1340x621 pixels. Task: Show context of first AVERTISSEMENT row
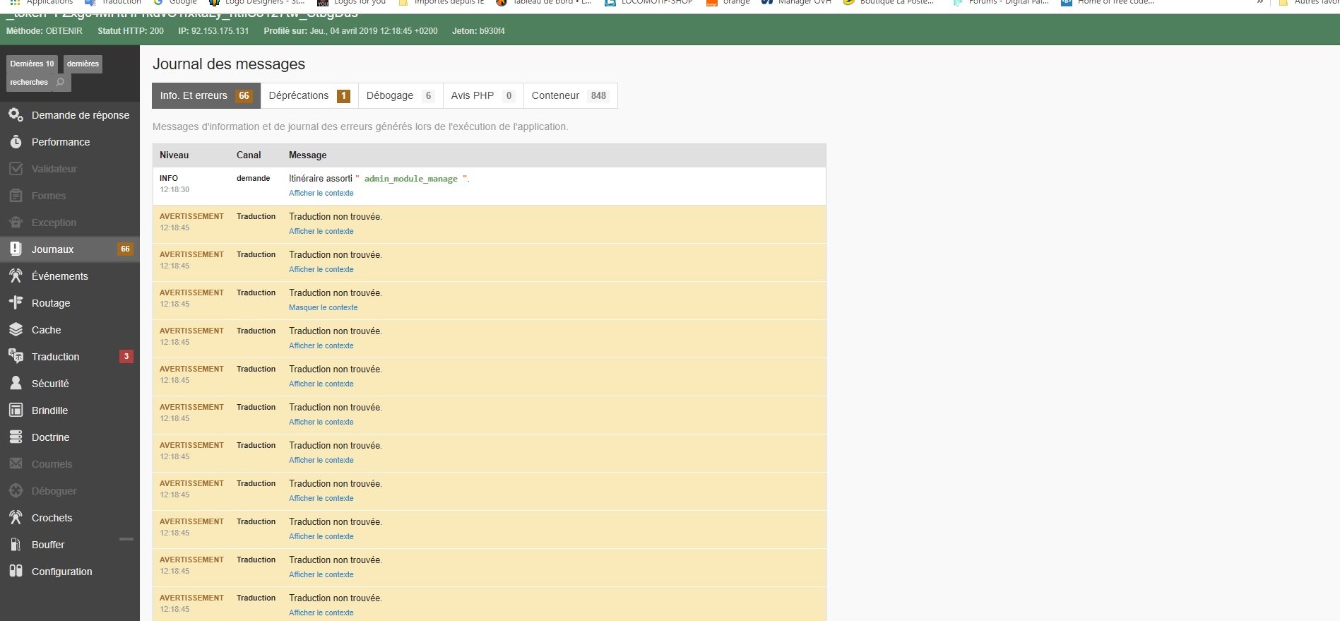tap(321, 231)
